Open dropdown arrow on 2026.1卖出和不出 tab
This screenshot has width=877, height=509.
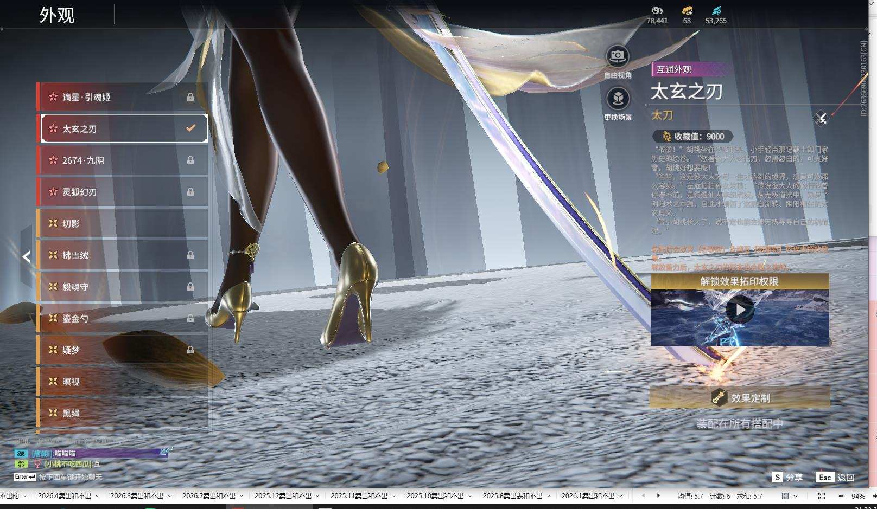pos(620,496)
